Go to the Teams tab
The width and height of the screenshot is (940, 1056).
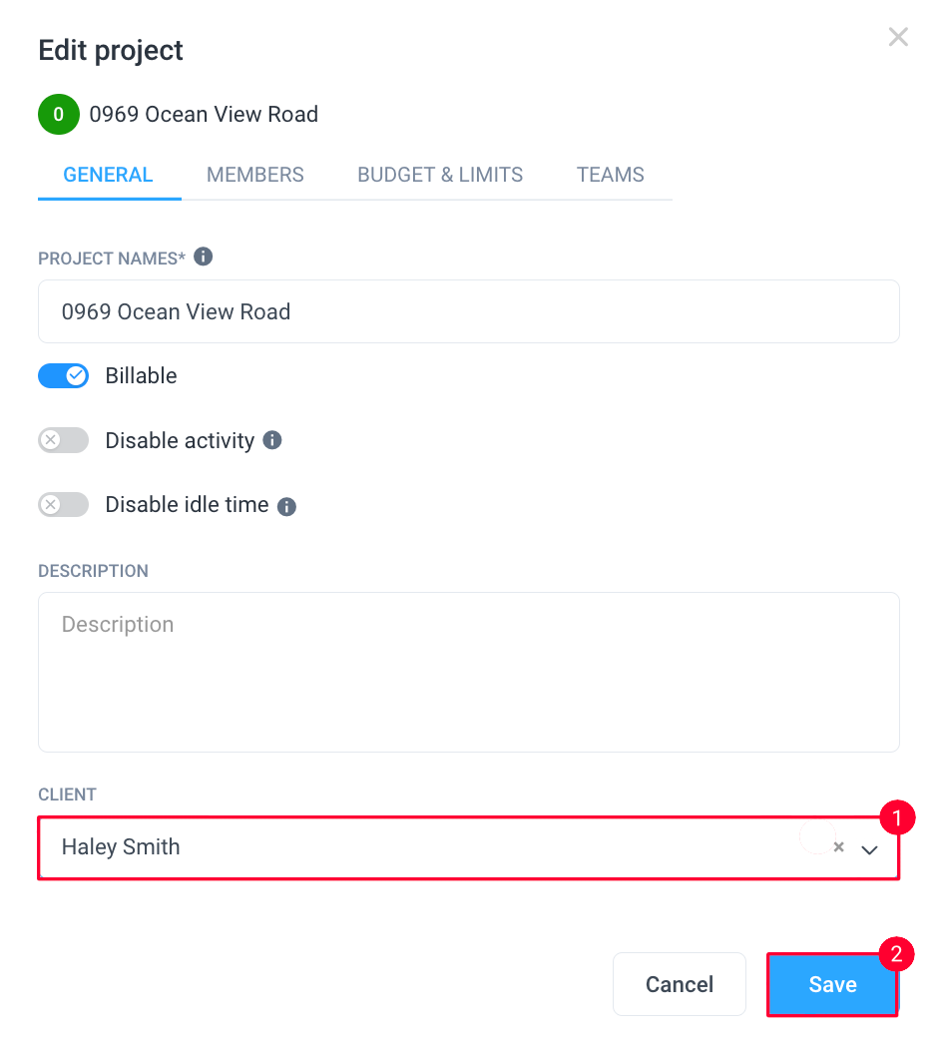point(610,175)
